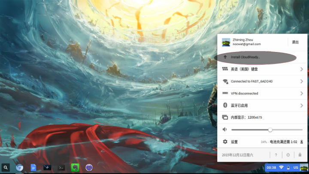The width and height of the screenshot is (309, 174).
Task: Click the volume slider handle
Action: pos(270,130)
